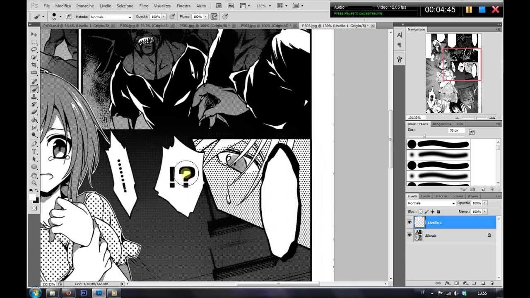The width and height of the screenshot is (530, 298).
Task: Toggle lock position
Action: click(x=432, y=211)
